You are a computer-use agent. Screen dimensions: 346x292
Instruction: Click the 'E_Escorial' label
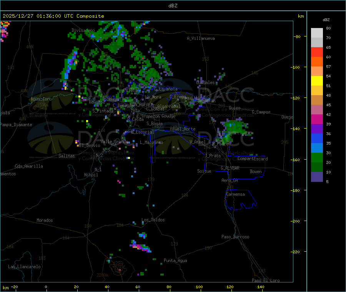tap(143, 132)
